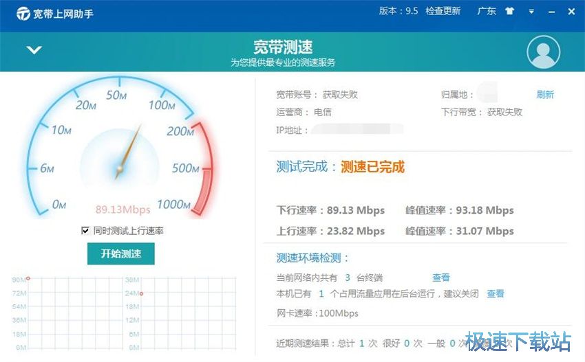Open 查看 link for background traffic apps
The width and height of the screenshot is (585, 362).
tap(496, 294)
